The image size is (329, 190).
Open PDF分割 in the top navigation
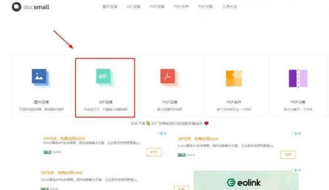coord(205,7)
